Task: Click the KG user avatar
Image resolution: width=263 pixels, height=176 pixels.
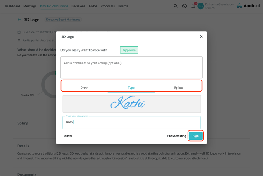Action: click(x=201, y=6)
